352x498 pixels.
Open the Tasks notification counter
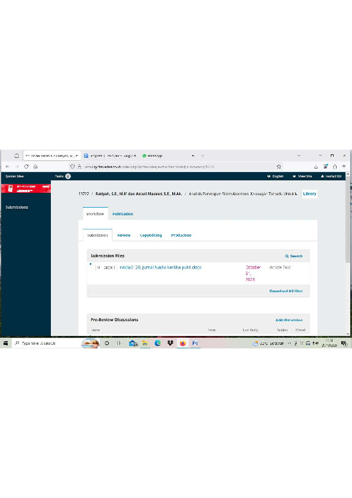[68, 176]
